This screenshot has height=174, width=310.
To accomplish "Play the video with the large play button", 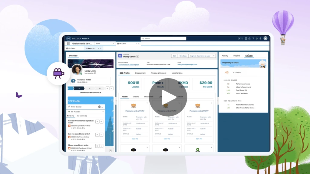I will tap(168, 97).
